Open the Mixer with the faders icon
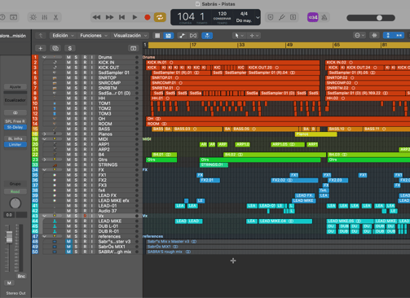Viewport: 410px width, 298px height. pyautogui.click(x=45, y=17)
